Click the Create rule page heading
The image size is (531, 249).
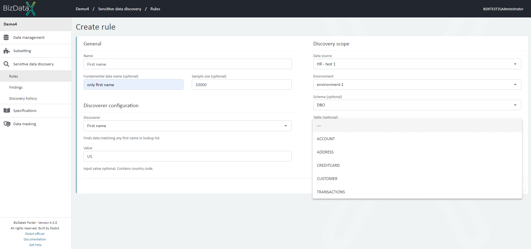(95, 27)
